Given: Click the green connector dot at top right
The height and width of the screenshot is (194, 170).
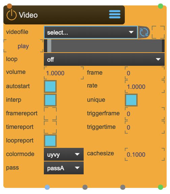Looking at the screenshot, I should pos(161,6).
